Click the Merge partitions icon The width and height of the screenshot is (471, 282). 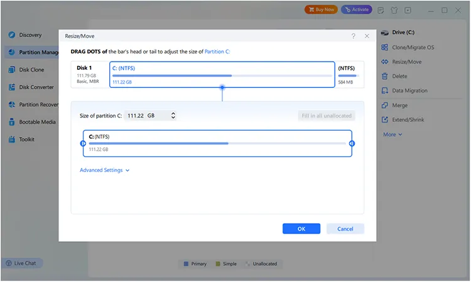coord(384,106)
